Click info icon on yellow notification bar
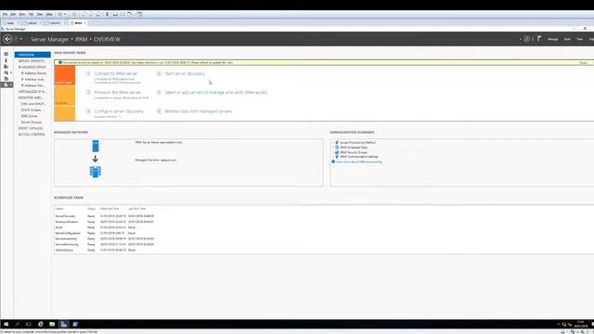Image resolution: width=594 pixels, height=334 pixels. (x=60, y=62)
